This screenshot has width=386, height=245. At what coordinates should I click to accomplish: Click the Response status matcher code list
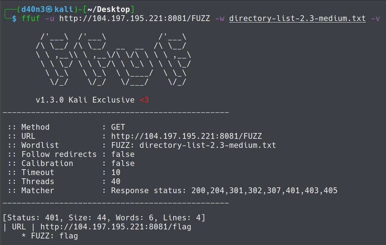264,191
